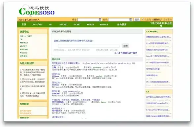This screenshot has height=127, width=194.
Task: Click the icon inside the password field
Action: click(x=131, y=19)
